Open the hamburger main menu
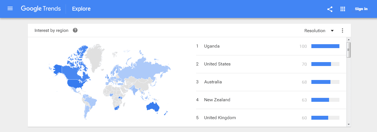The width and height of the screenshot is (377, 132). coord(10,9)
